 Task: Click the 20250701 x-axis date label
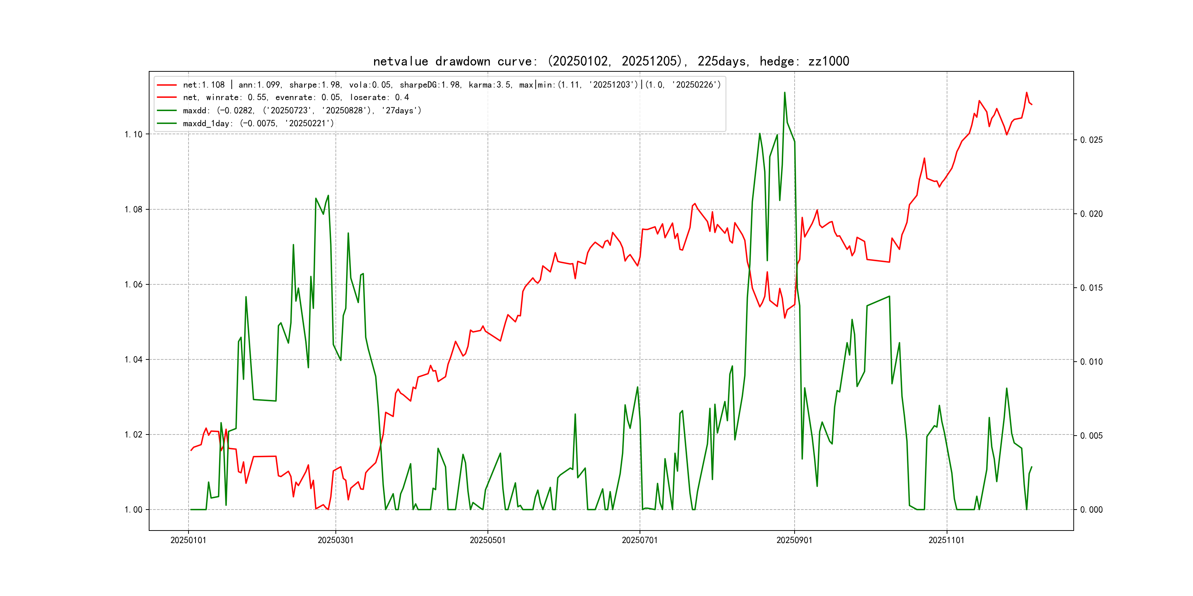point(639,540)
